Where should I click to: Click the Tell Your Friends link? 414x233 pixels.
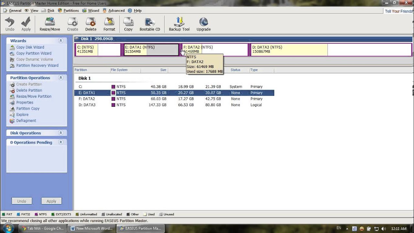[x=399, y=11]
